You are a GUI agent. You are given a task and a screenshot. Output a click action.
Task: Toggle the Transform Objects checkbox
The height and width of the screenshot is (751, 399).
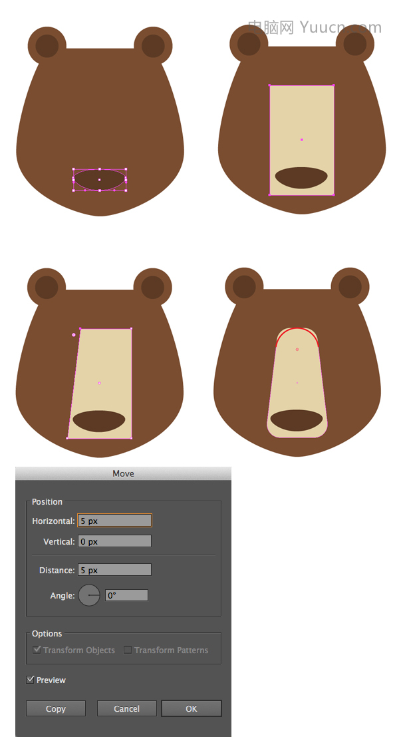(x=37, y=650)
